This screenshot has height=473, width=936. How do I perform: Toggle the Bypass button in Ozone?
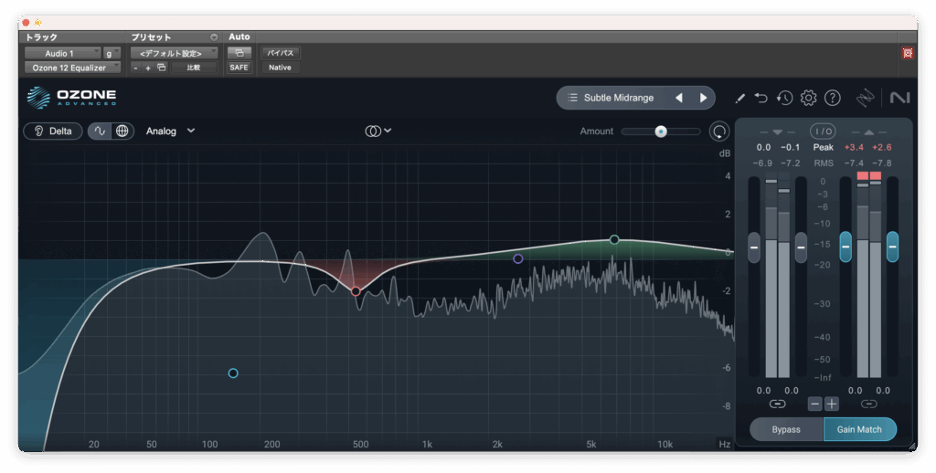tap(786, 429)
